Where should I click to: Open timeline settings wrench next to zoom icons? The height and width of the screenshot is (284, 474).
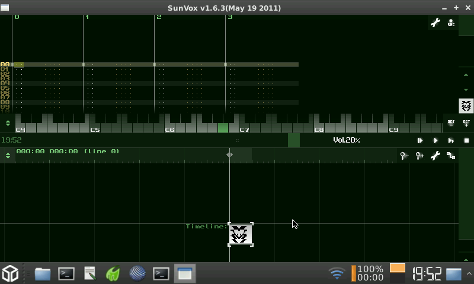(435, 156)
